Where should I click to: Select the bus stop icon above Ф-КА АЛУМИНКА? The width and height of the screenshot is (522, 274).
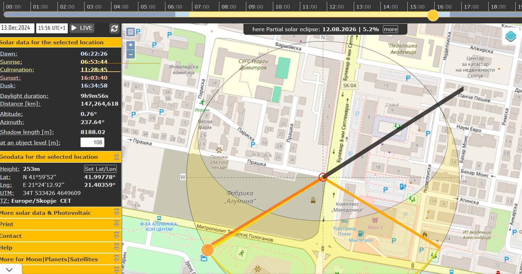click(159, 219)
